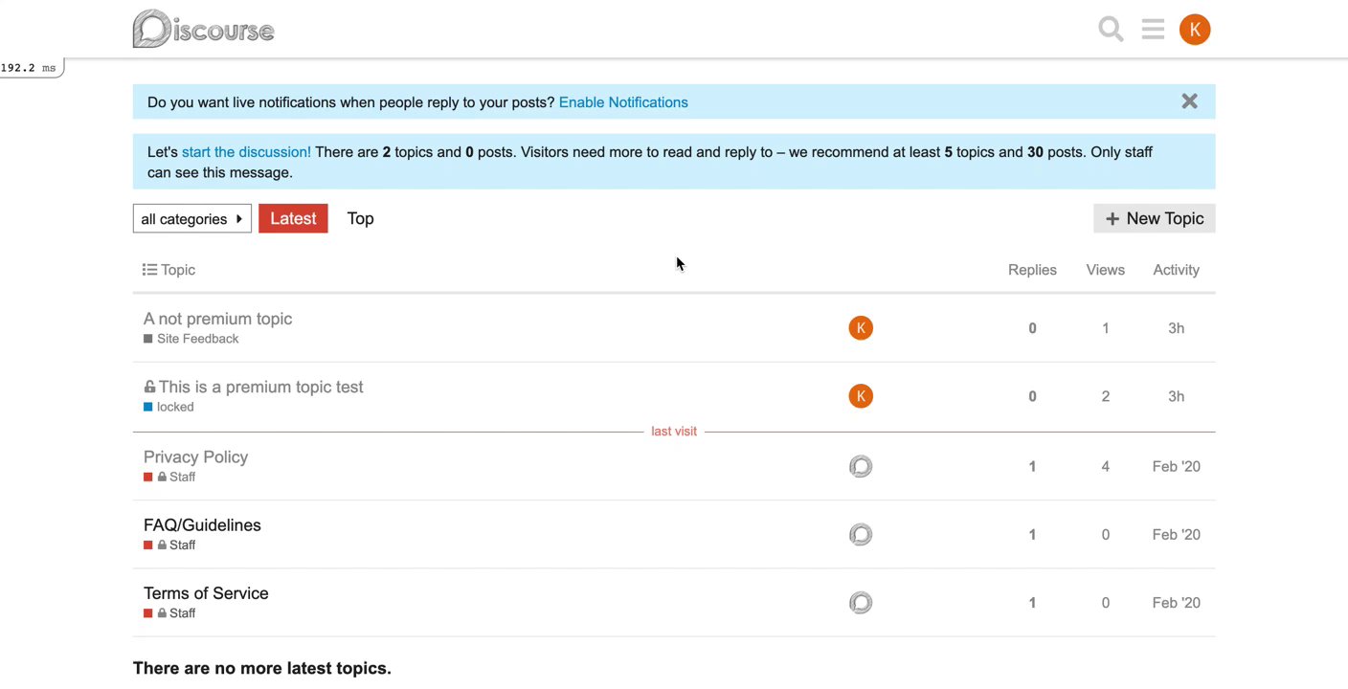
Task: Dismiss the notifications banner with X
Action: pos(1189,101)
